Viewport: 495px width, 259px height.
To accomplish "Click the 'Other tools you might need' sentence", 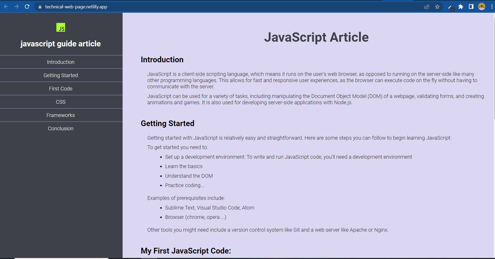I will [x=268, y=230].
